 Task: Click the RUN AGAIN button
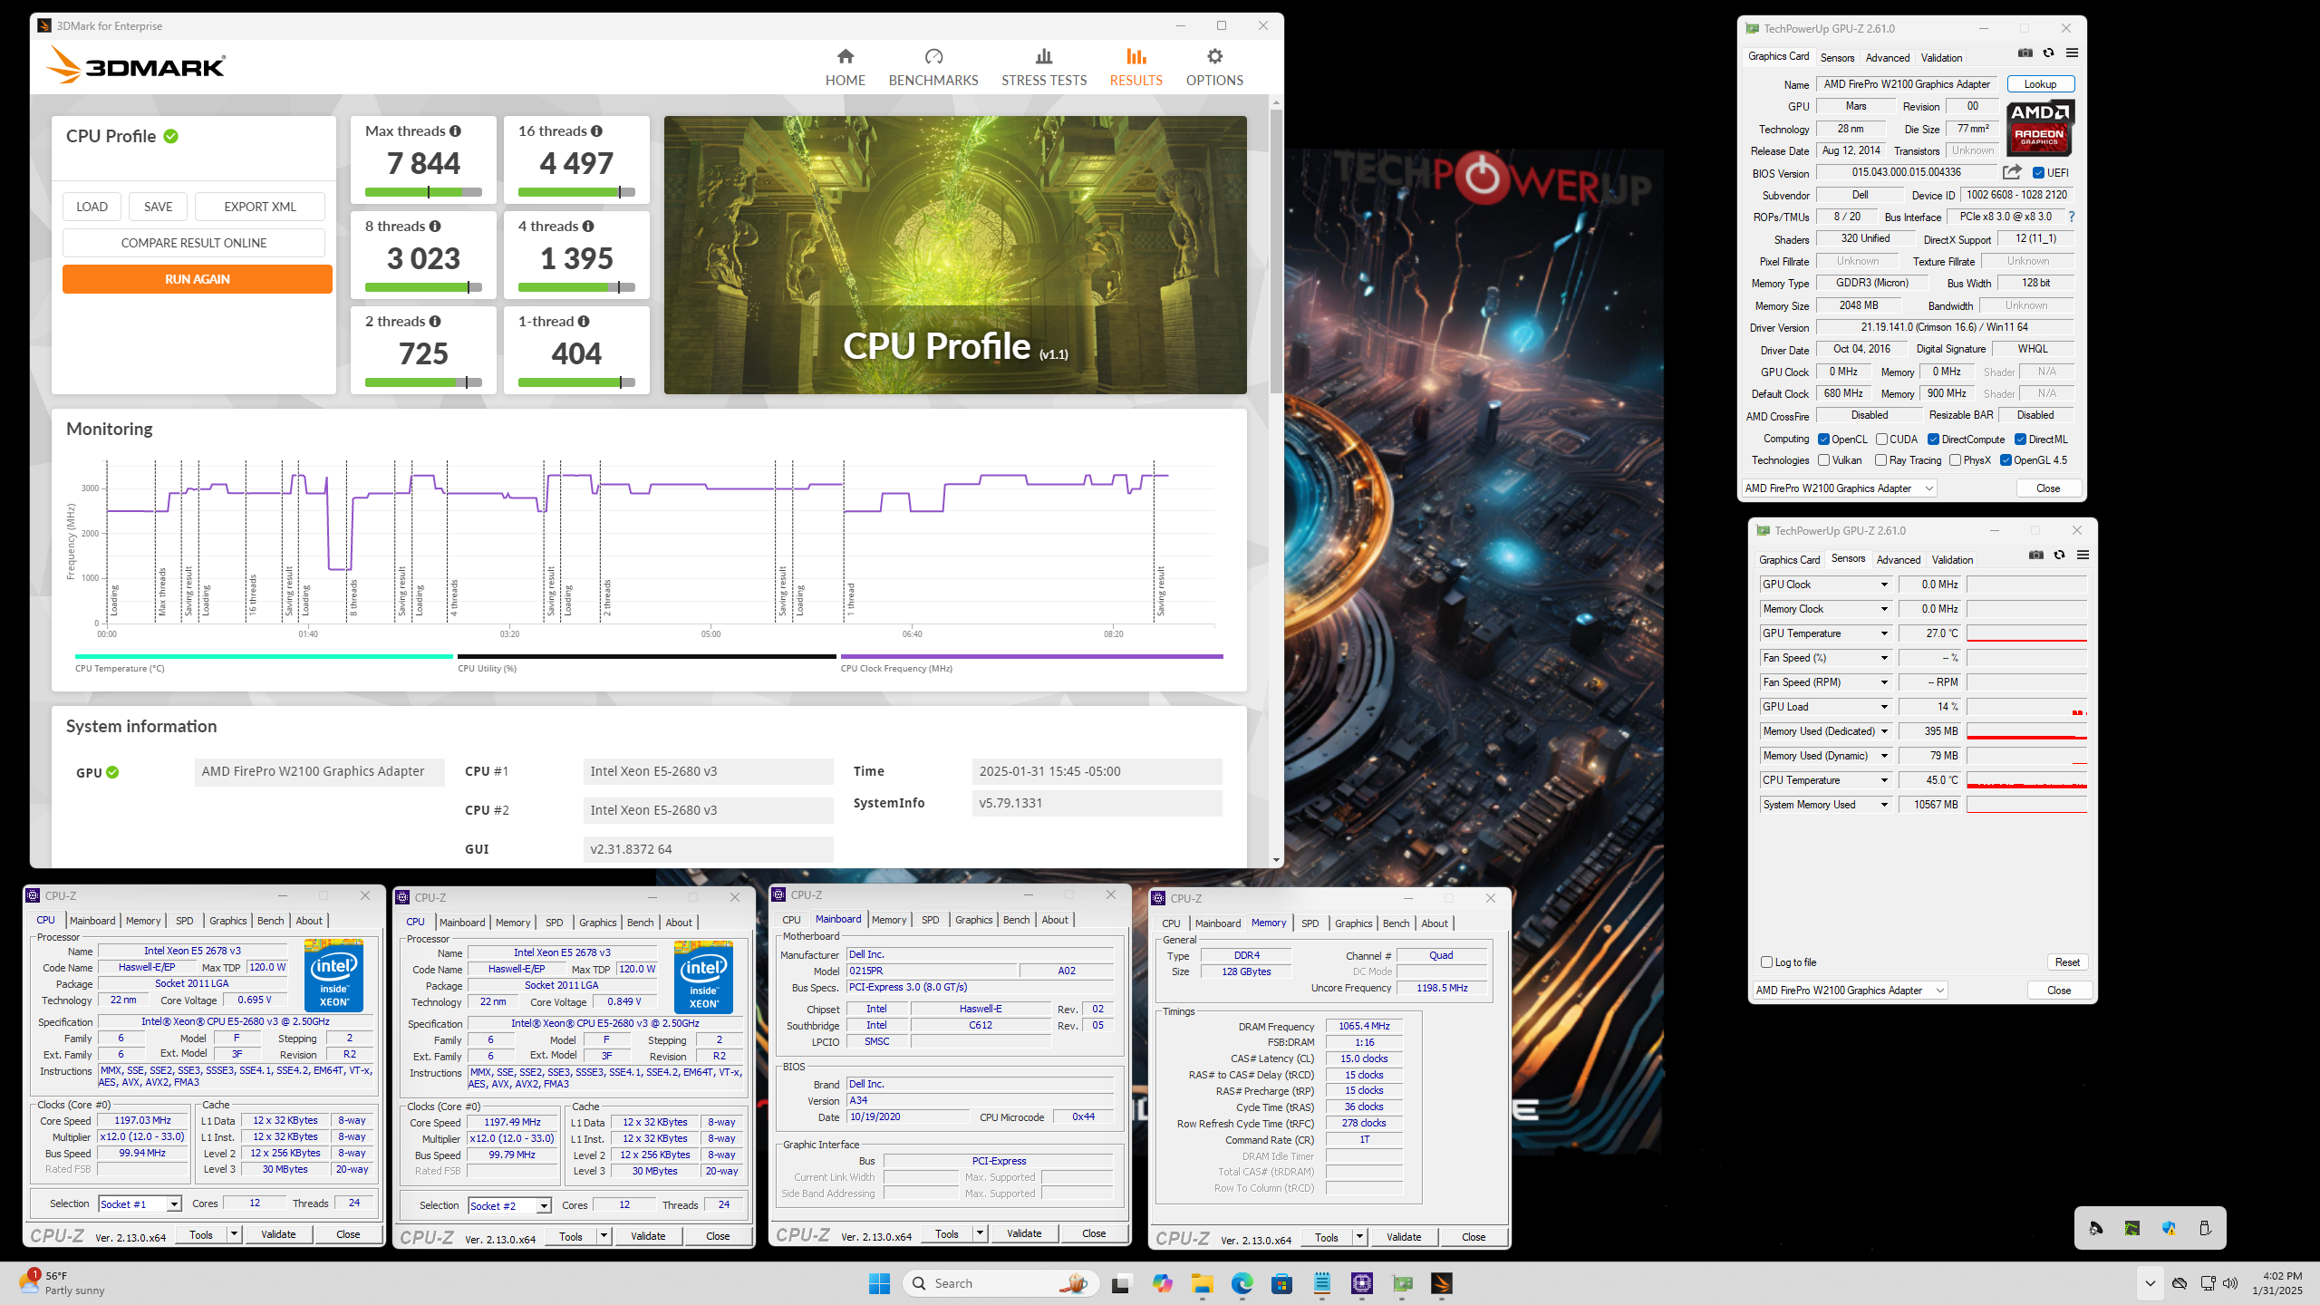(198, 279)
